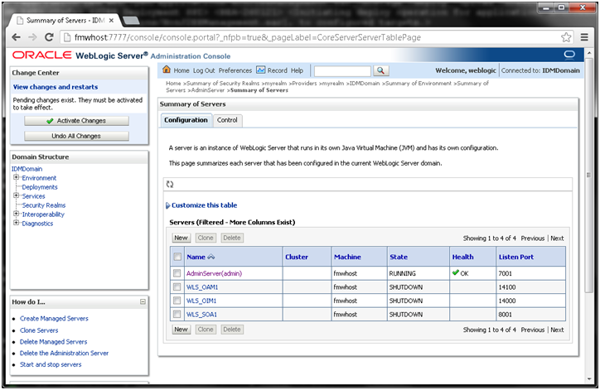Switch to the Control tab
Viewport: 600px width, 390px height.
click(227, 120)
